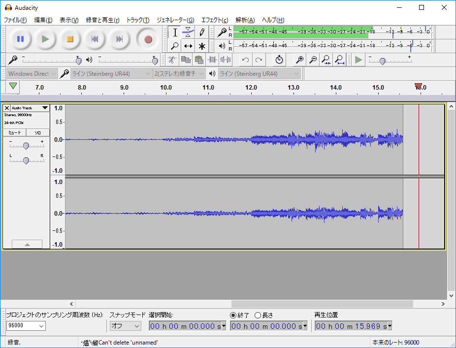Image resolution: width=456 pixels, height=348 pixels.
Task: Solo the audio track
Action: [x=37, y=132]
